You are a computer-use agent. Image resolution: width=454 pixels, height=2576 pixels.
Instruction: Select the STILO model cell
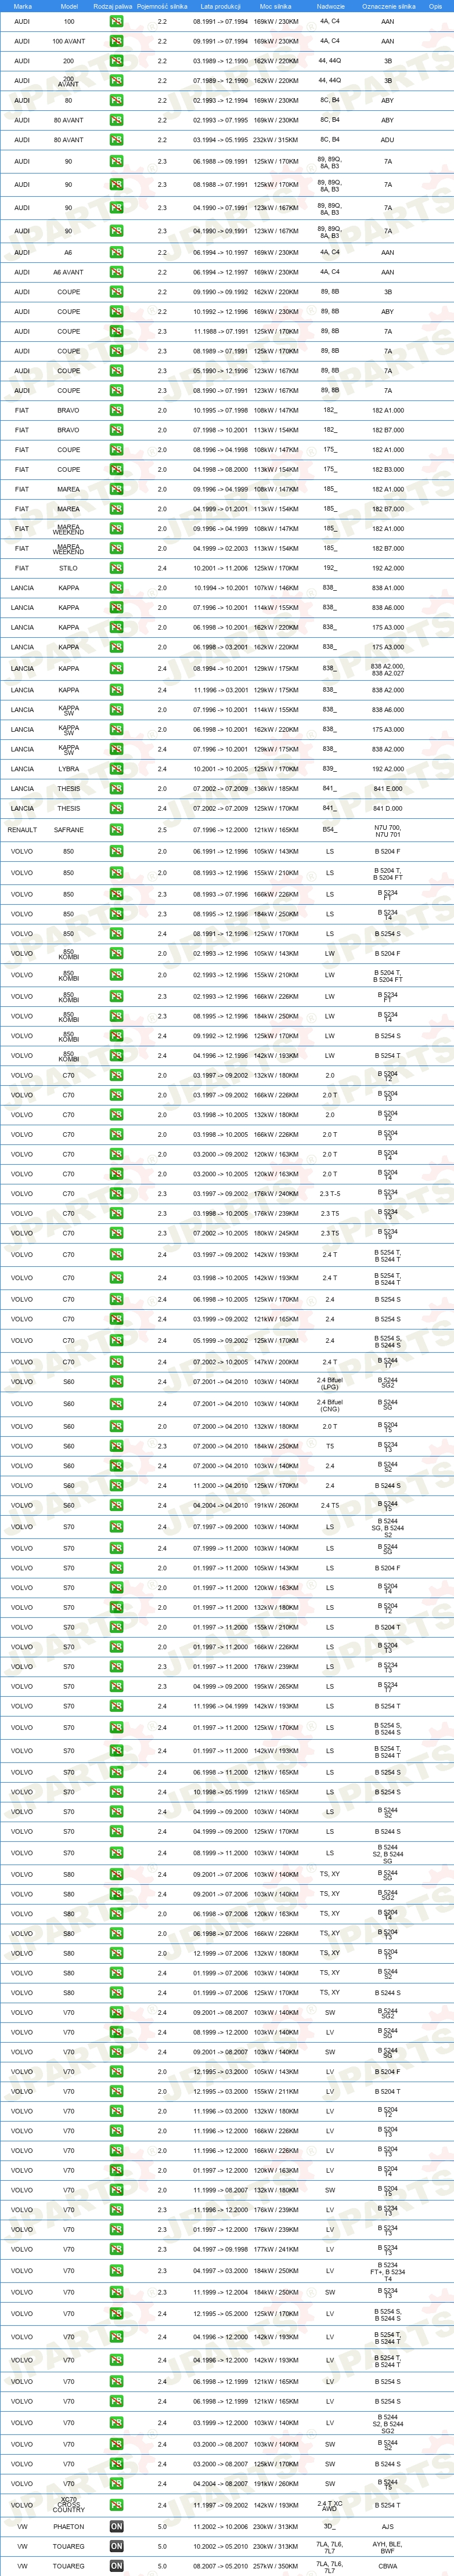69,568
